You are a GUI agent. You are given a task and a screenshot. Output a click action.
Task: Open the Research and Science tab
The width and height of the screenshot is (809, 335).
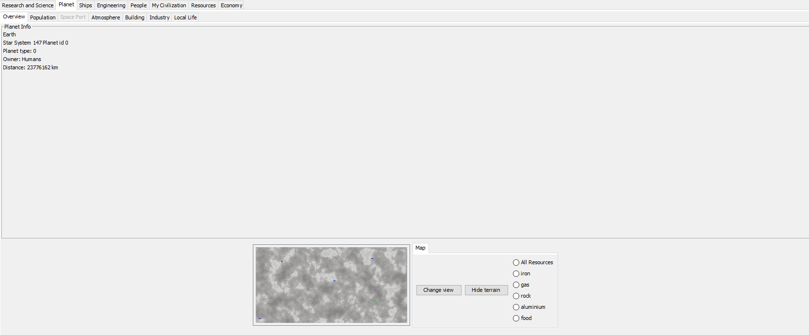[x=28, y=5]
